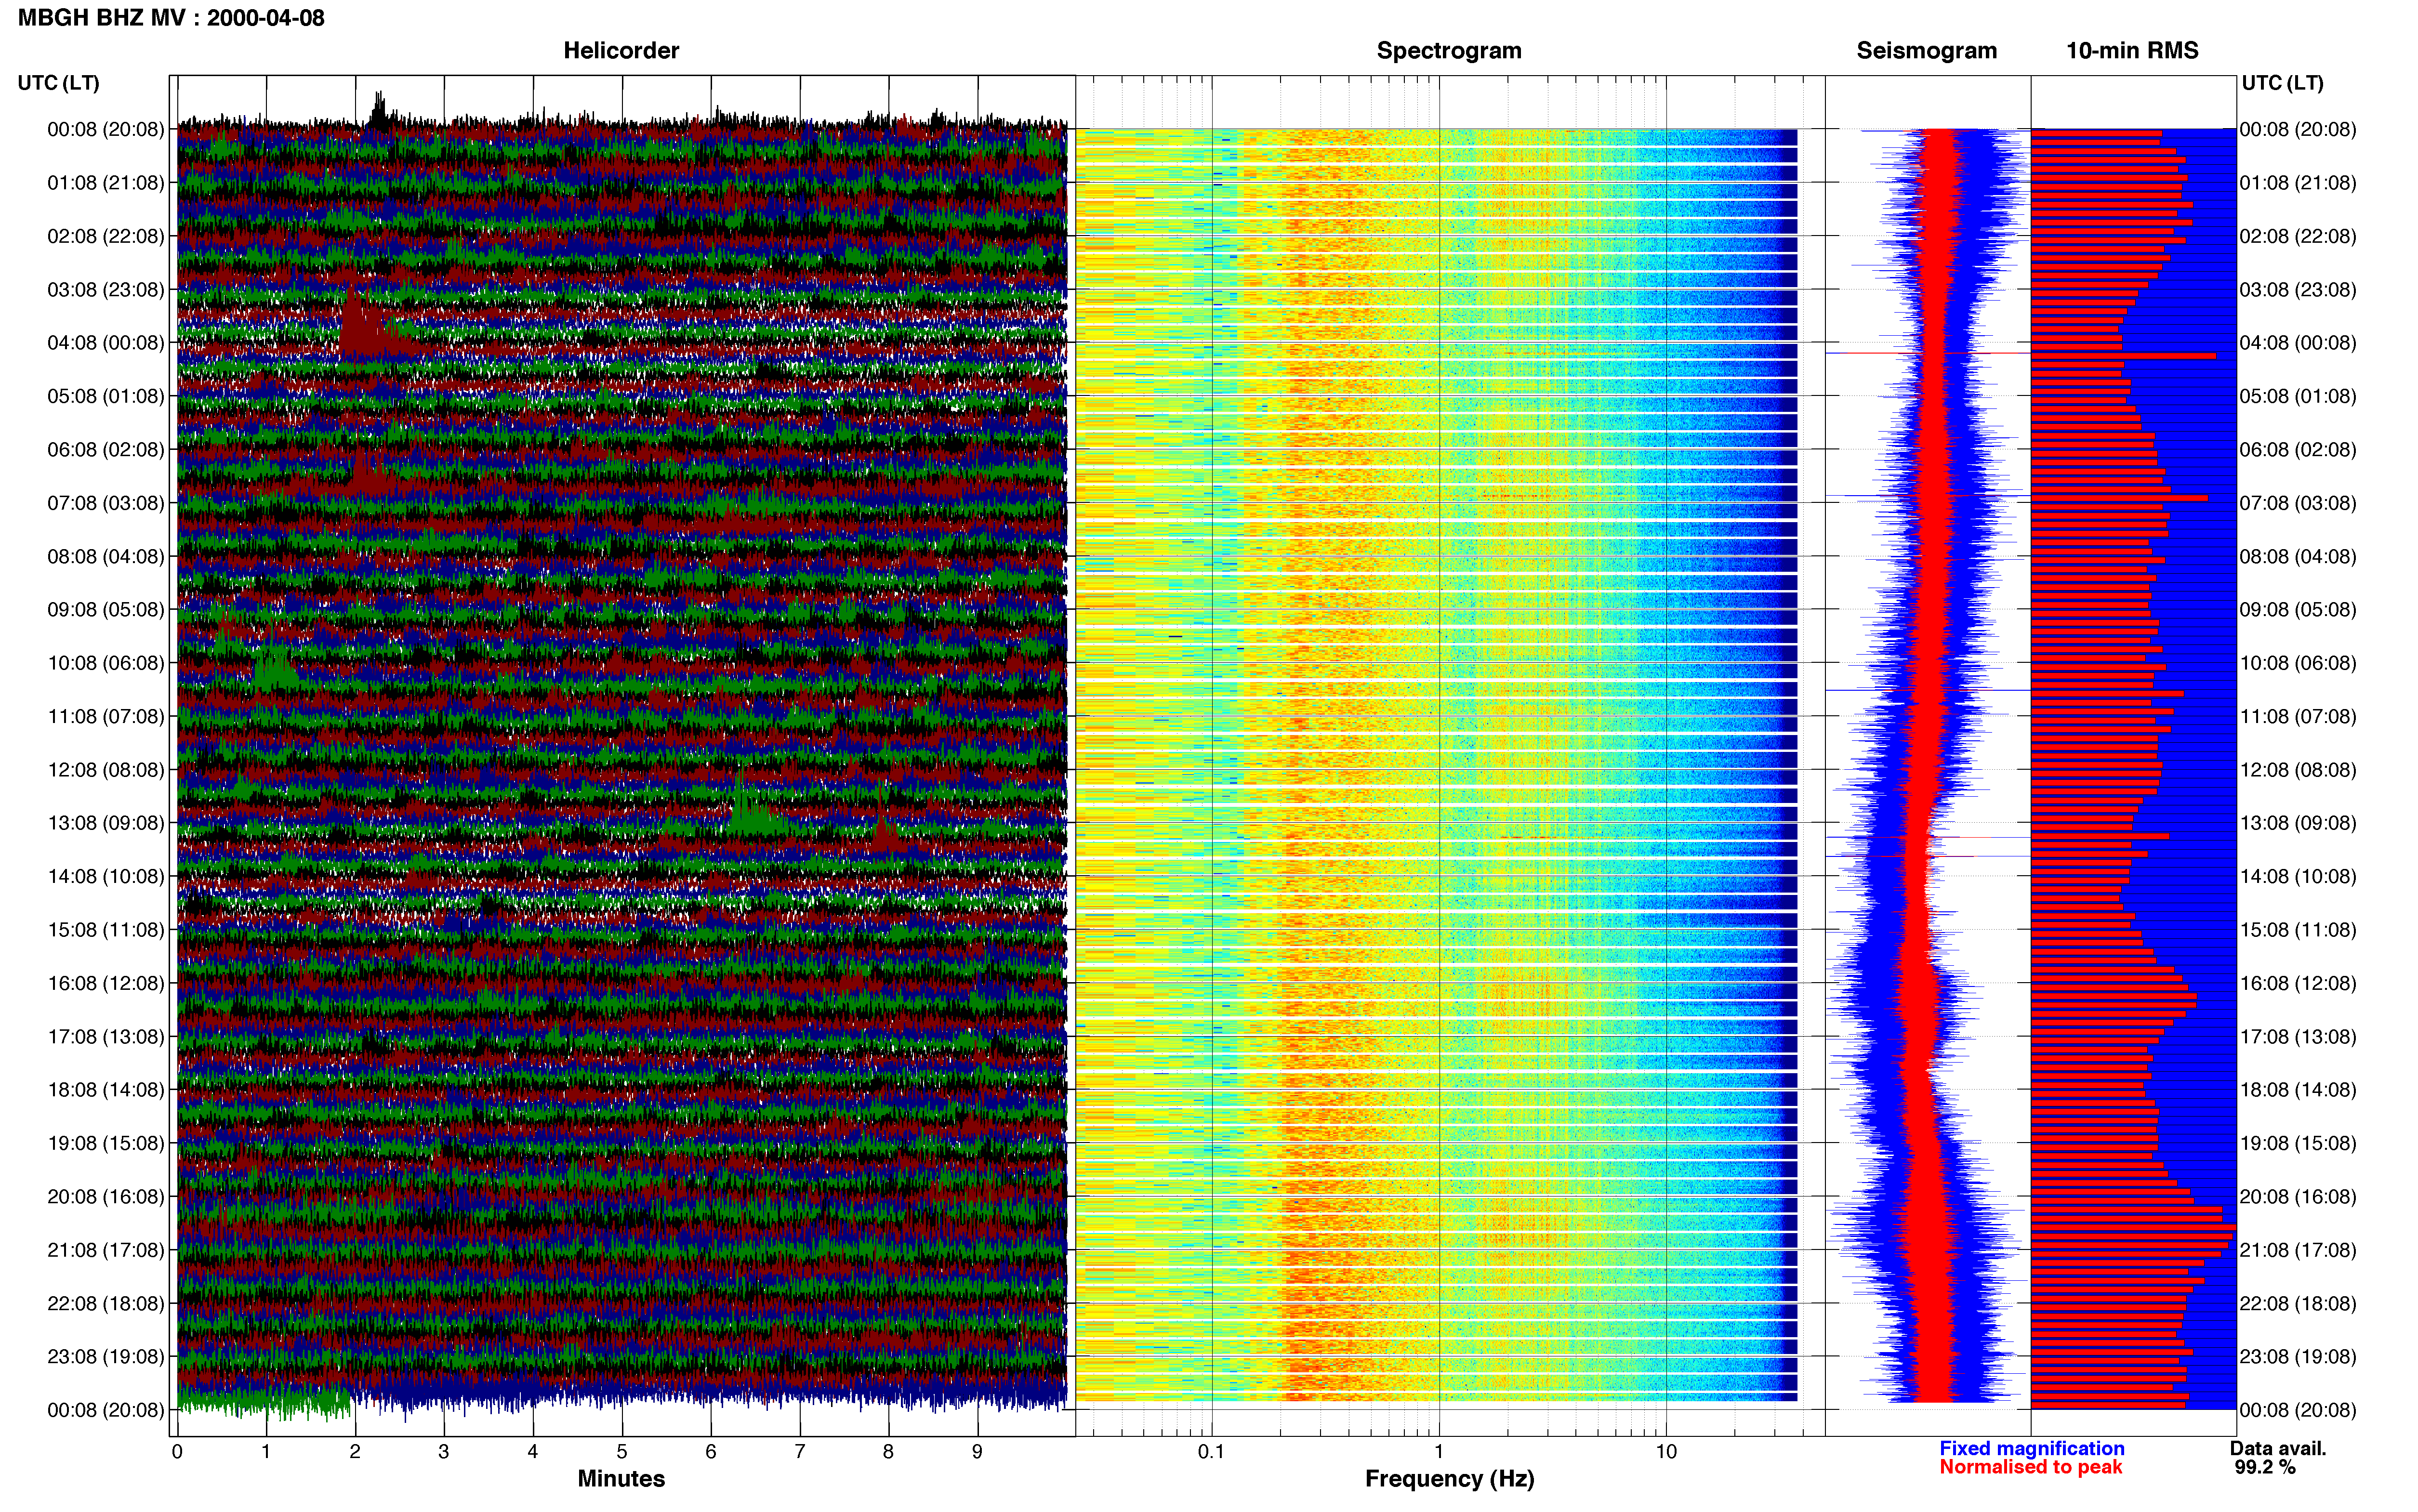Click left time label '23:08 (19:08)'
This screenshot has height=1512, width=2418.
tap(106, 1357)
